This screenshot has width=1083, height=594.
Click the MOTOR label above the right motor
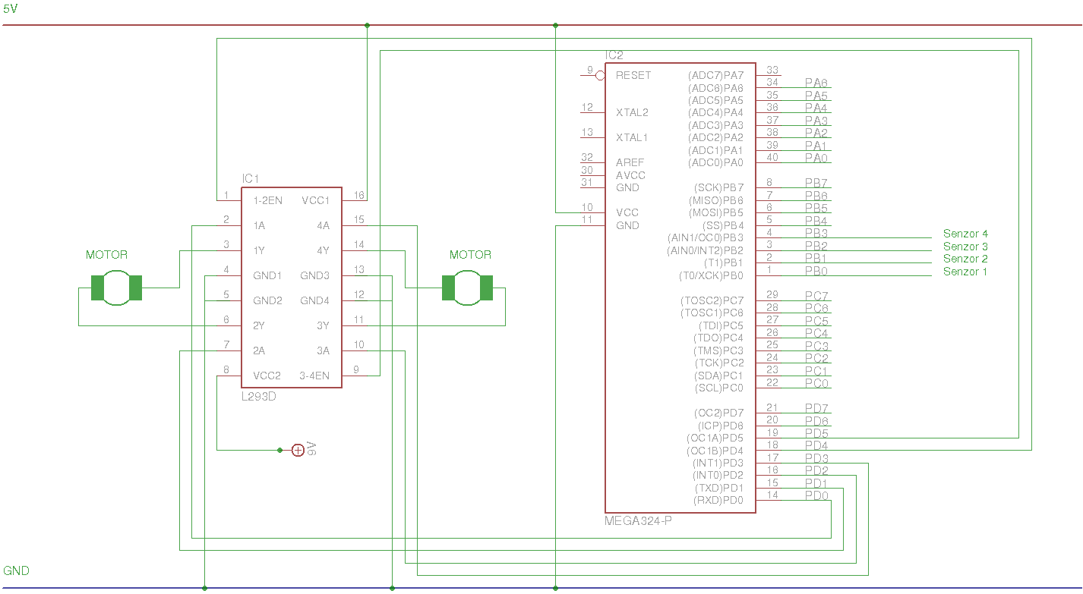tap(470, 255)
